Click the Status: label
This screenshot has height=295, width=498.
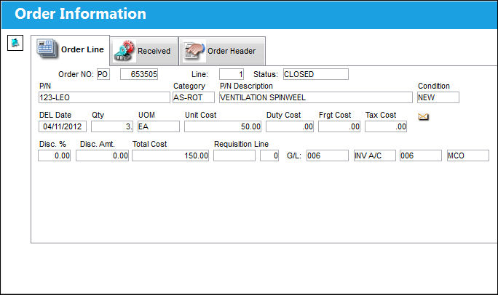pyautogui.click(x=266, y=74)
